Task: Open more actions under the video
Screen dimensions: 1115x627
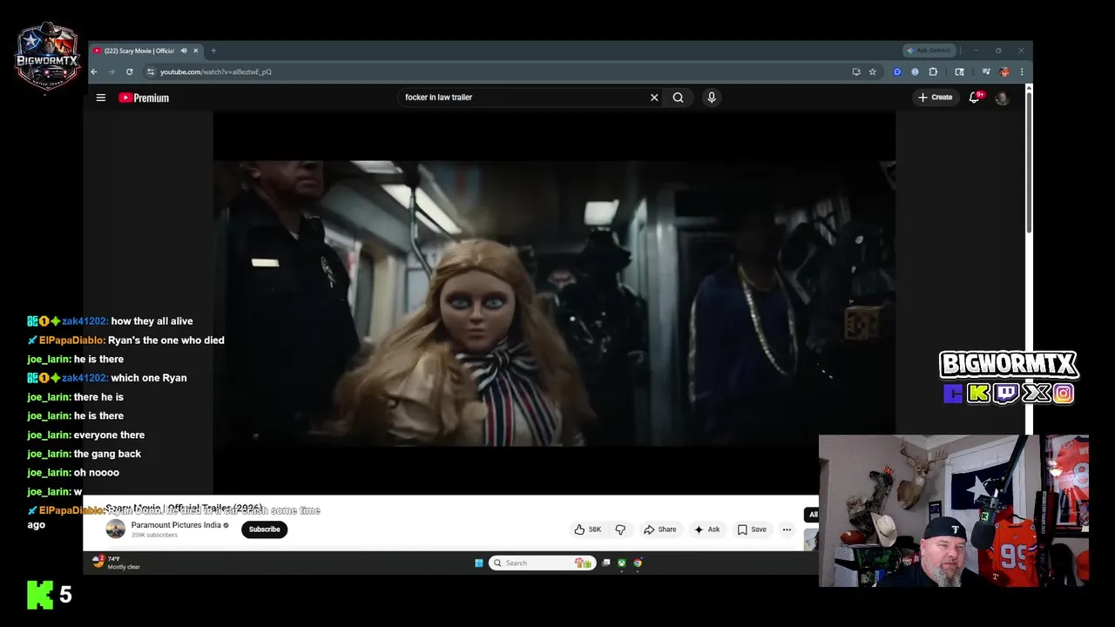Action: coord(787,529)
